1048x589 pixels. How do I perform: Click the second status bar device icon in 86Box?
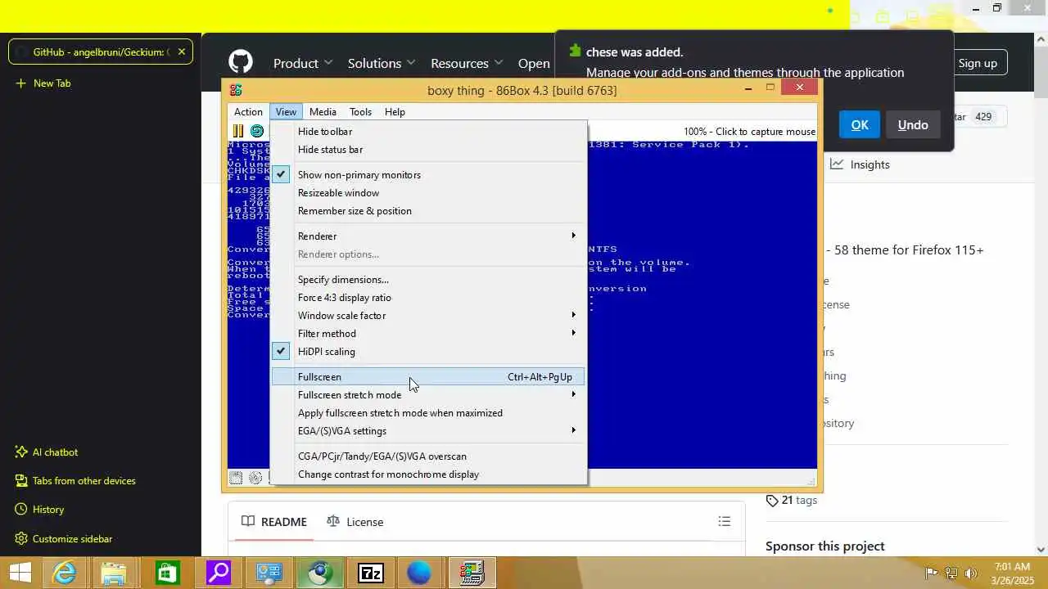pos(255,478)
